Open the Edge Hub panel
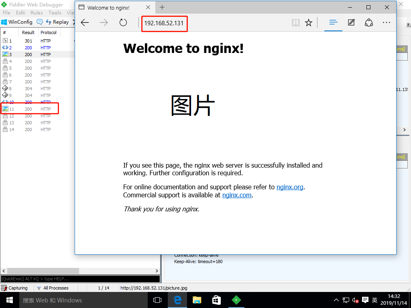Screen dimensions: 411x308 click(x=333, y=22)
